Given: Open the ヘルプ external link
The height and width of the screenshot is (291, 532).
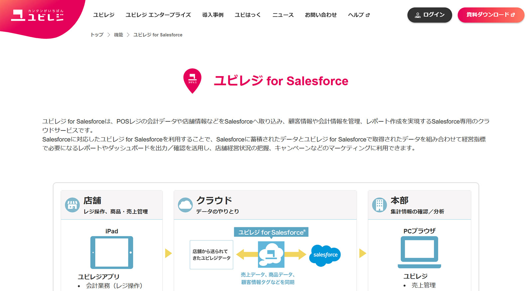Looking at the screenshot, I should 359,15.
